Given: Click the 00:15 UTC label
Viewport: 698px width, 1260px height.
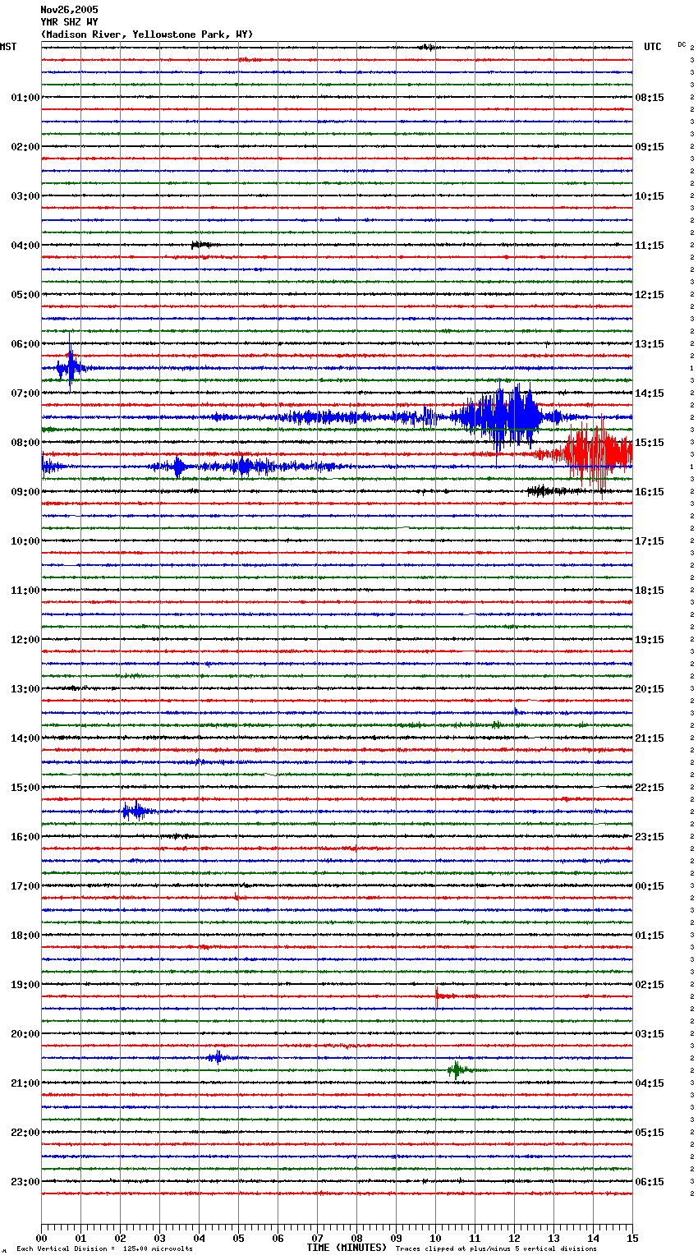Looking at the screenshot, I should point(650,886).
